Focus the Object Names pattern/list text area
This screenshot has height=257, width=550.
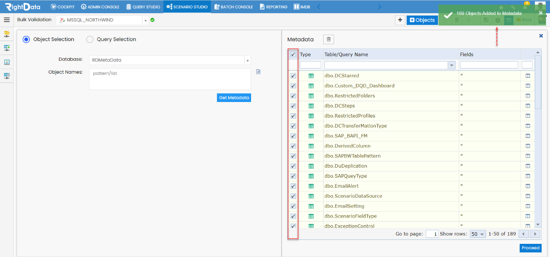(170, 79)
